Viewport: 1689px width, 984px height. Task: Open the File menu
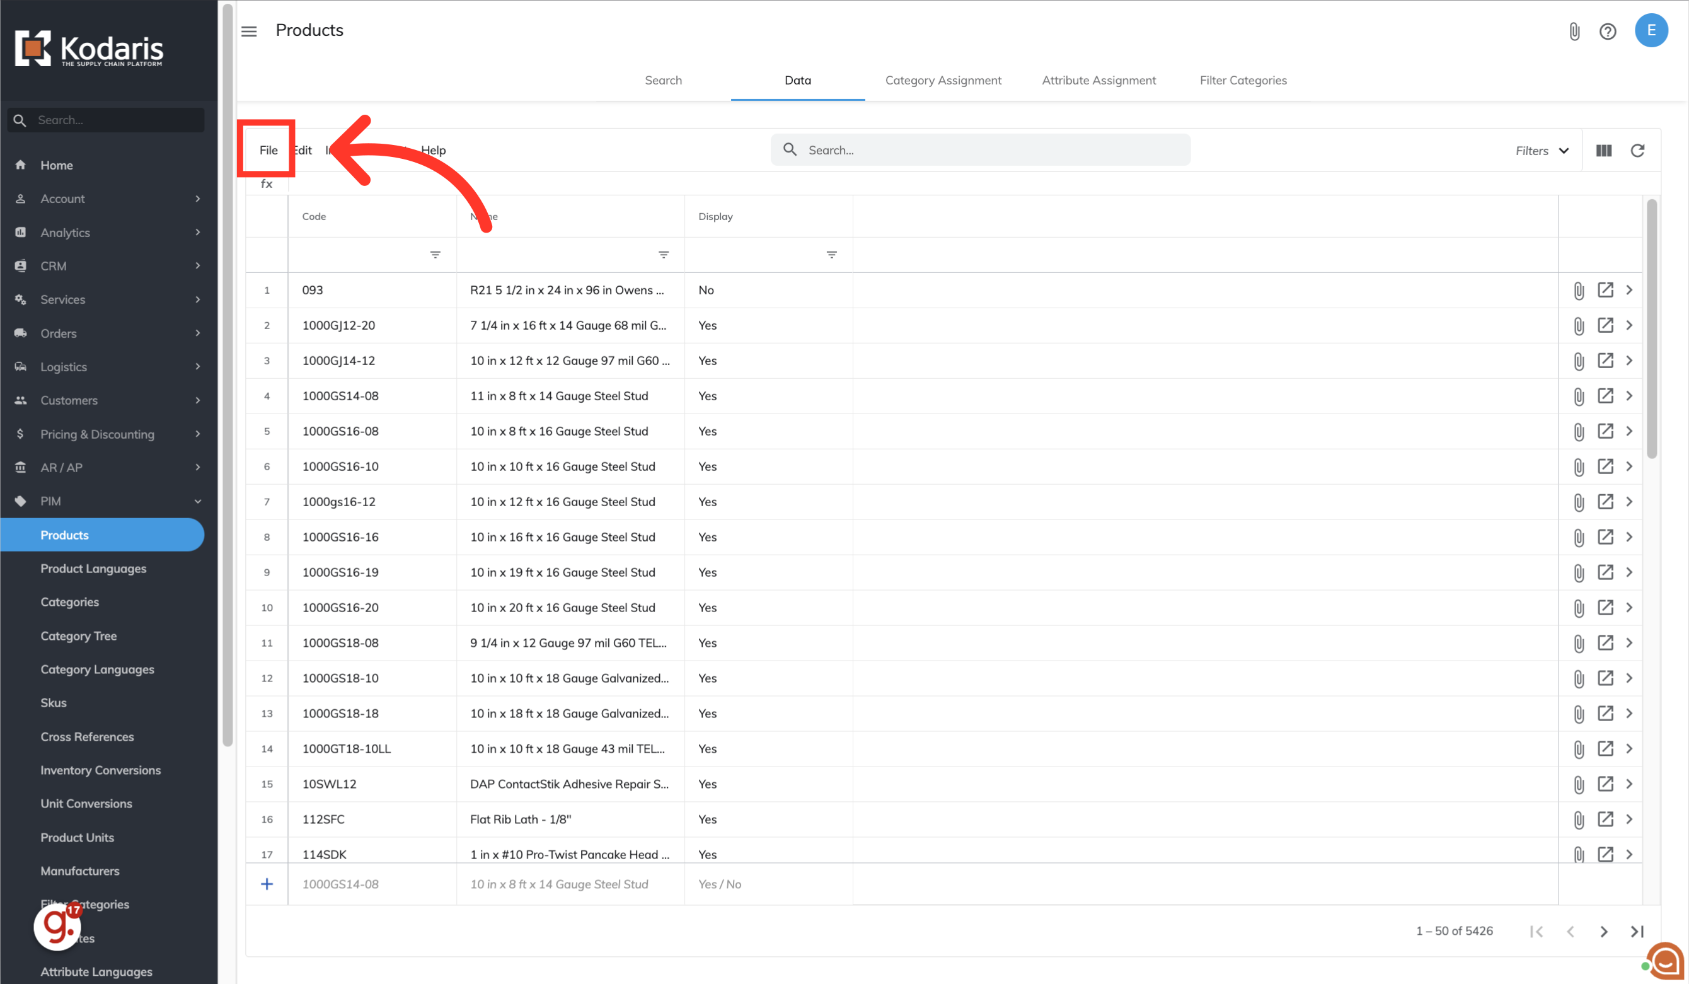[268, 150]
